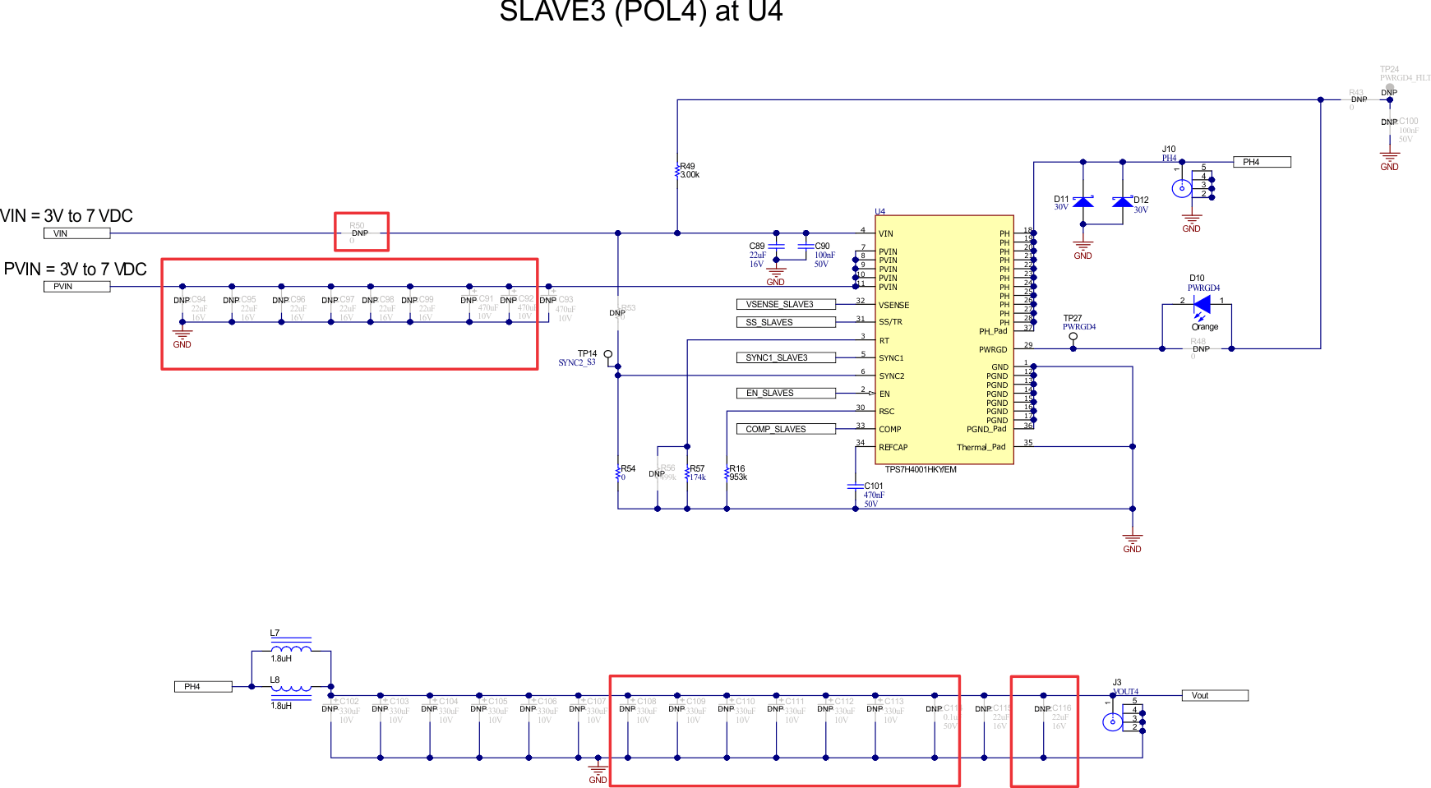Screen dimensions: 1431x788
Task: Click GND symbol below C100 capacitor
Action: click(1389, 160)
